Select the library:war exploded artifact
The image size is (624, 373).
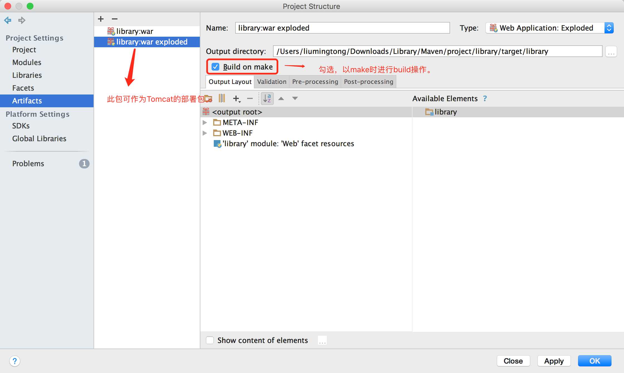click(147, 42)
